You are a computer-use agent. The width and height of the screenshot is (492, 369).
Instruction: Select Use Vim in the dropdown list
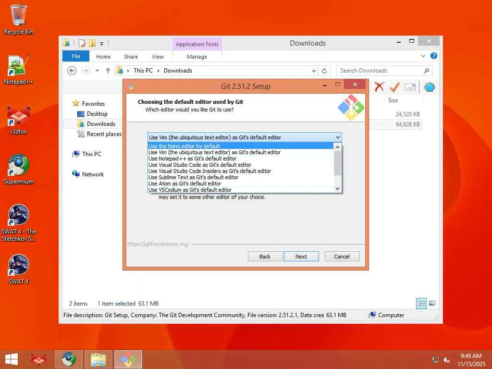tap(241, 152)
